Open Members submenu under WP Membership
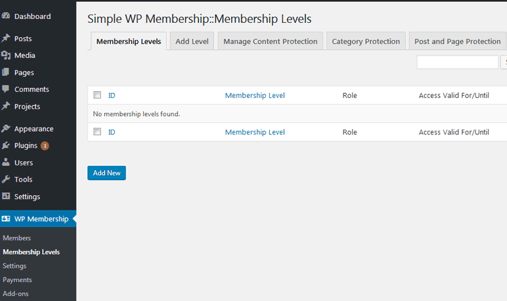 coord(17,238)
